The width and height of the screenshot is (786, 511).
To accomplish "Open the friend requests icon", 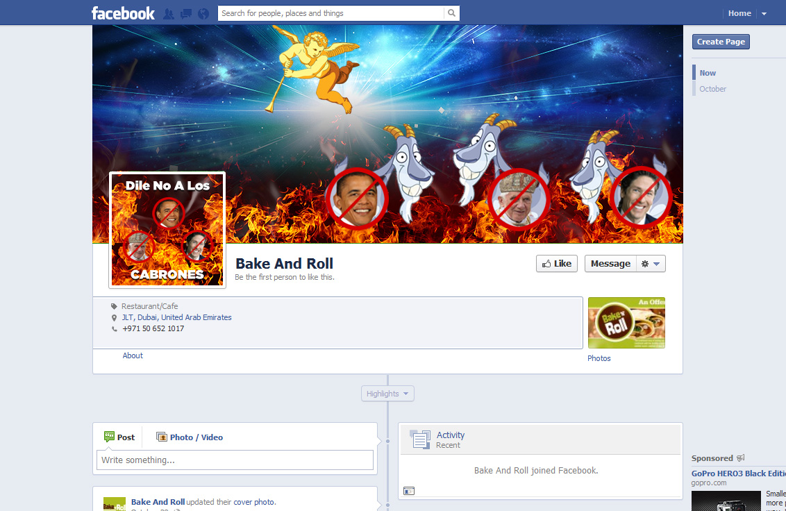I will 169,14.
